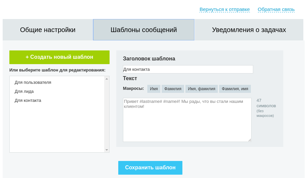Insert the Имя macro
The width and height of the screenshot is (306, 178).
click(154, 89)
